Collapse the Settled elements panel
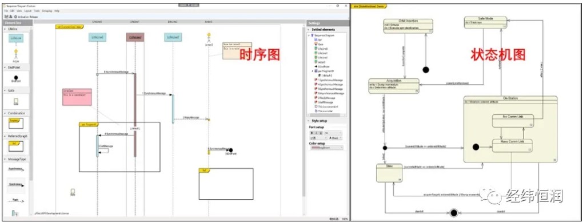The width and height of the screenshot is (583, 222). 309,29
